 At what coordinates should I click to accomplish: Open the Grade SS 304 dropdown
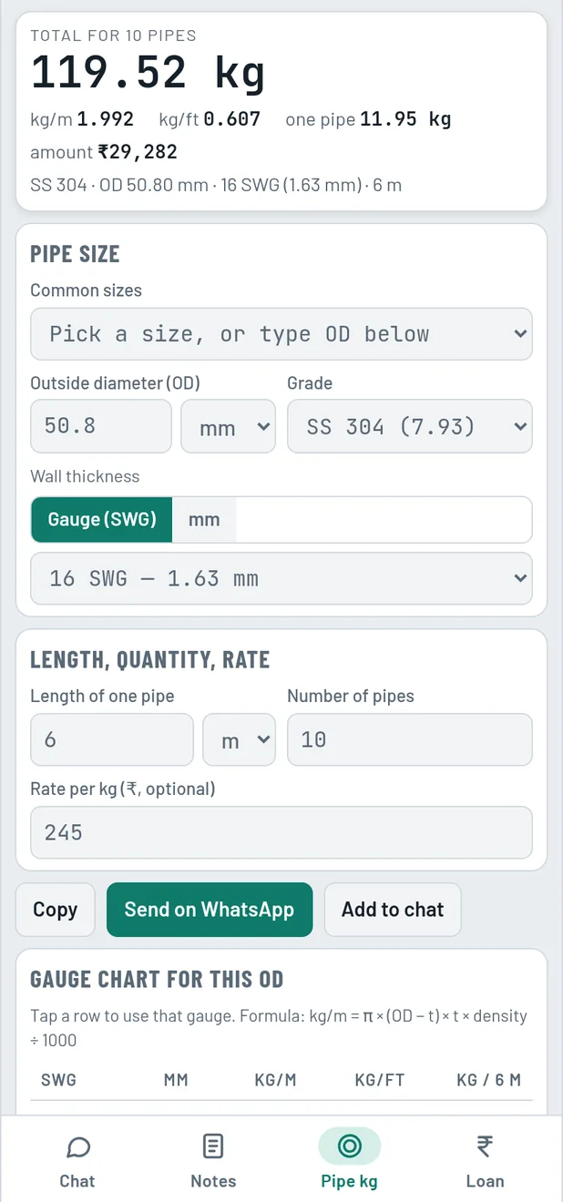[x=410, y=426]
